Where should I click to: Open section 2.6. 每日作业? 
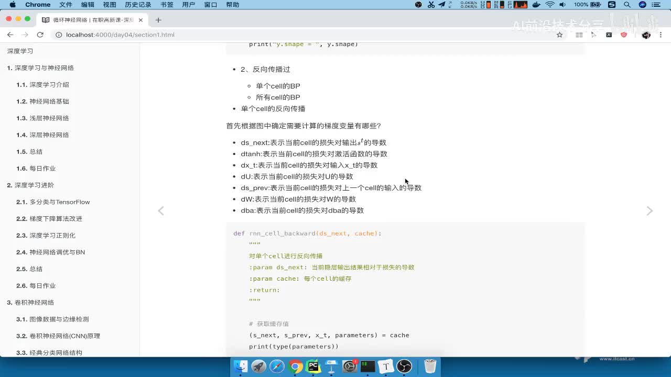point(36,286)
